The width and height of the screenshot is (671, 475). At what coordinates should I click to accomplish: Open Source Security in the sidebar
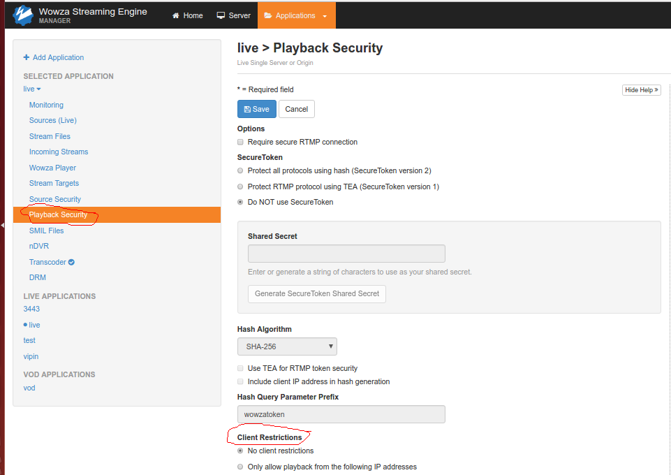55,199
